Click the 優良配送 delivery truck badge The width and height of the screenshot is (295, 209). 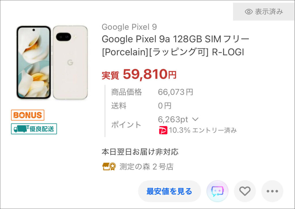click(x=34, y=129)
